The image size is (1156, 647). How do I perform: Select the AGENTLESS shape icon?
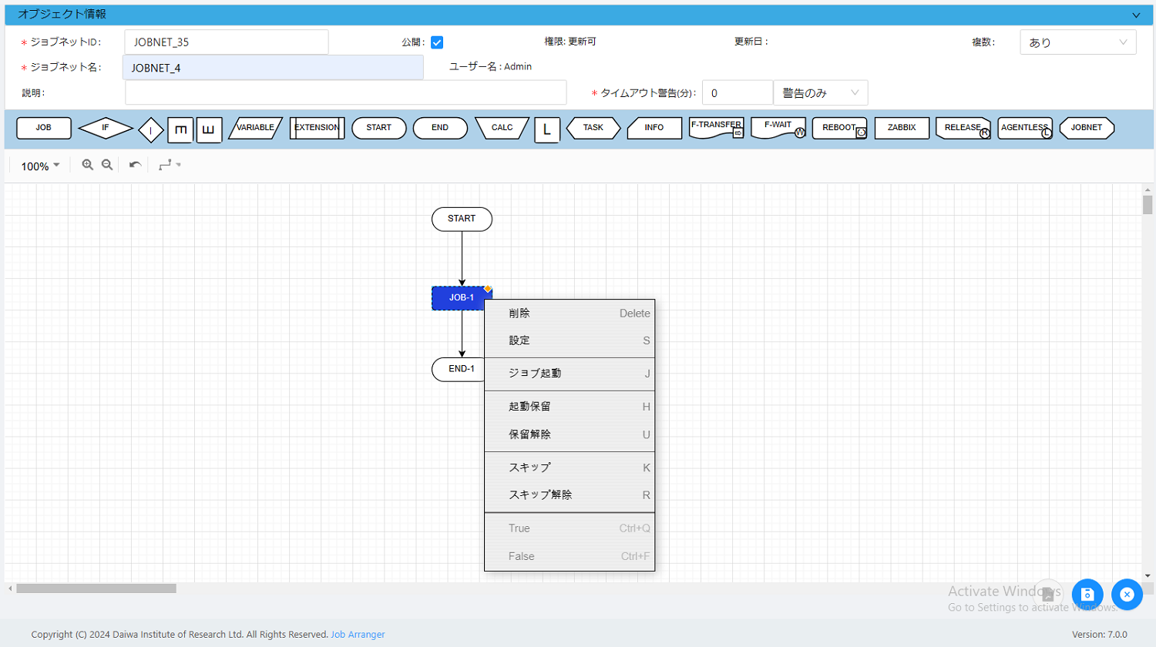coord(1024,128)
